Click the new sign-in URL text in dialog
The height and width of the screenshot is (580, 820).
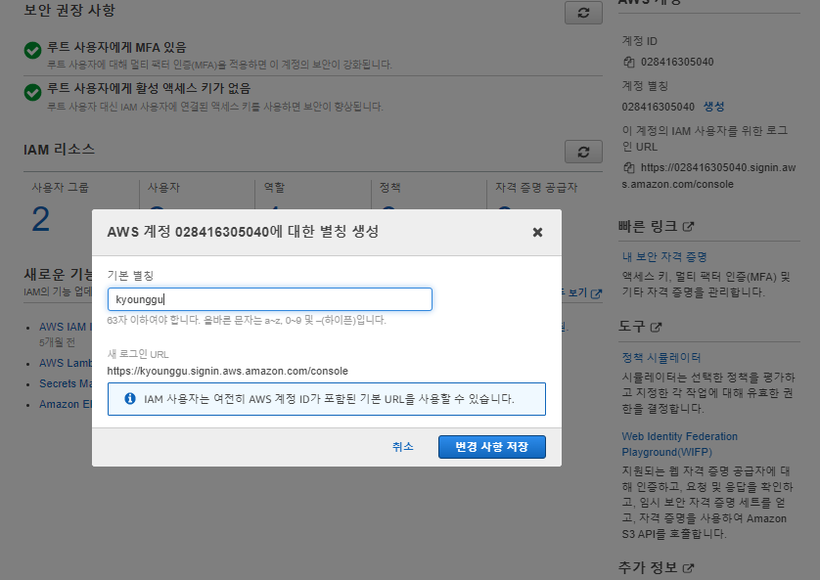(x=227, y=371)
